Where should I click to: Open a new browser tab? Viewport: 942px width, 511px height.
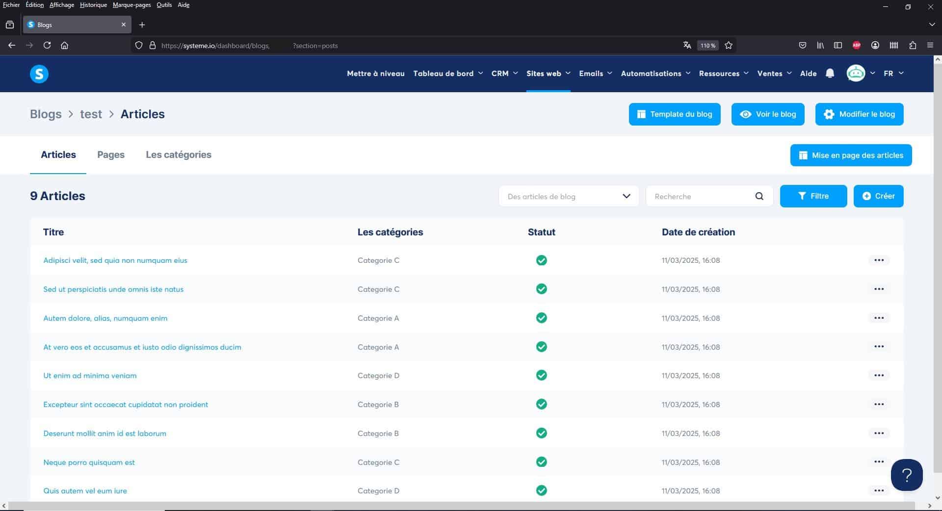point(142,25)
